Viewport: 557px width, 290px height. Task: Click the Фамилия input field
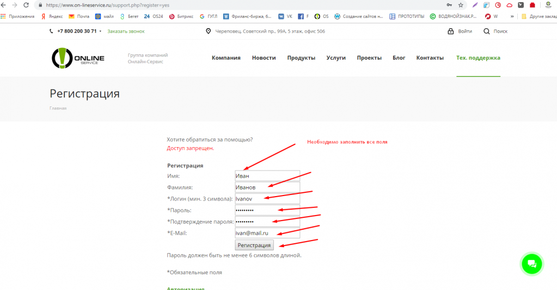tap(267, 187)
